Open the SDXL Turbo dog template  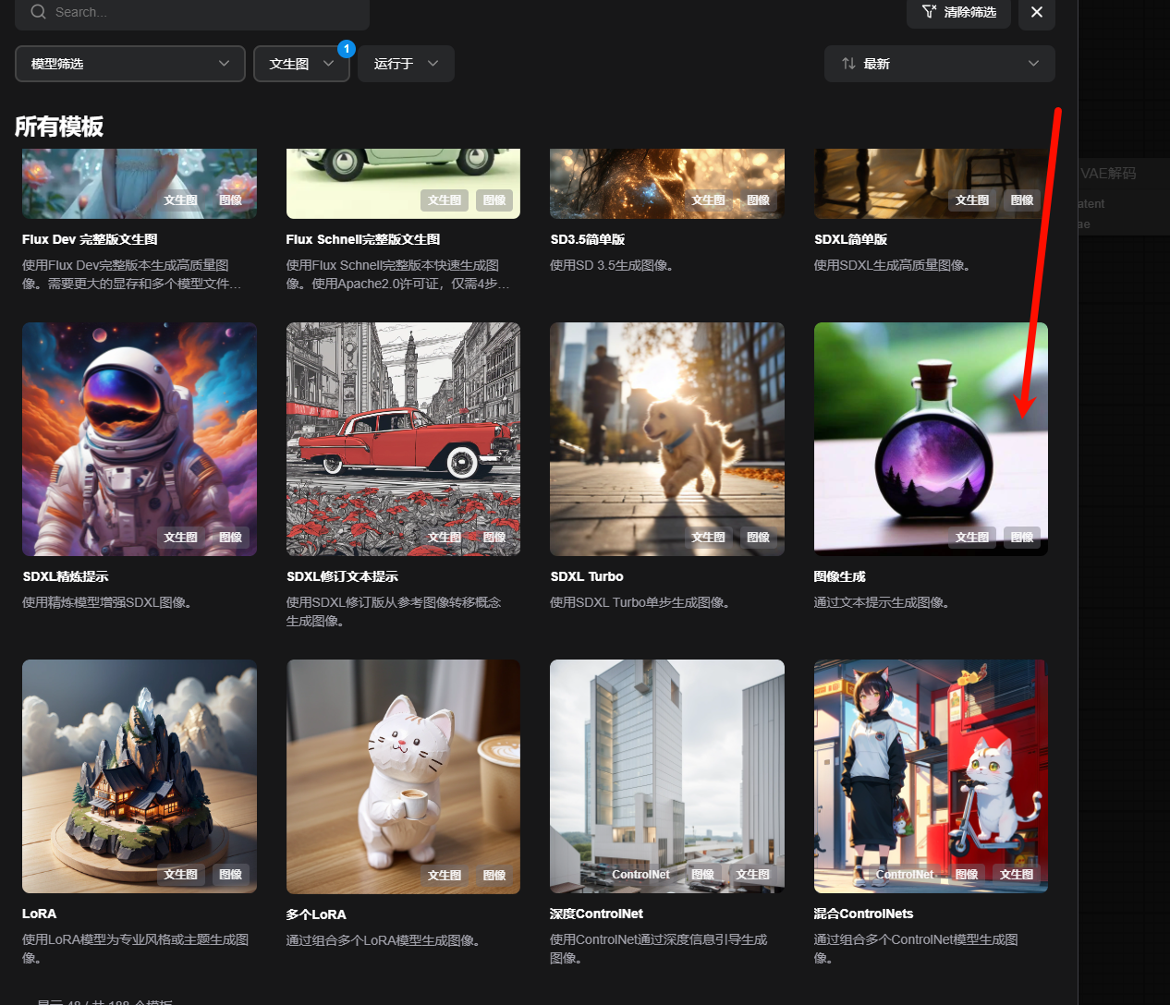pyautogui.click(x=666, y=439)
